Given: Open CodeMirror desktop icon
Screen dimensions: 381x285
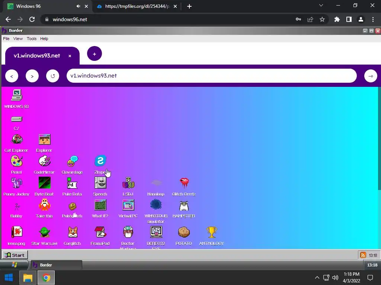Looking at the screenshot, I should [x=45, y=161].
